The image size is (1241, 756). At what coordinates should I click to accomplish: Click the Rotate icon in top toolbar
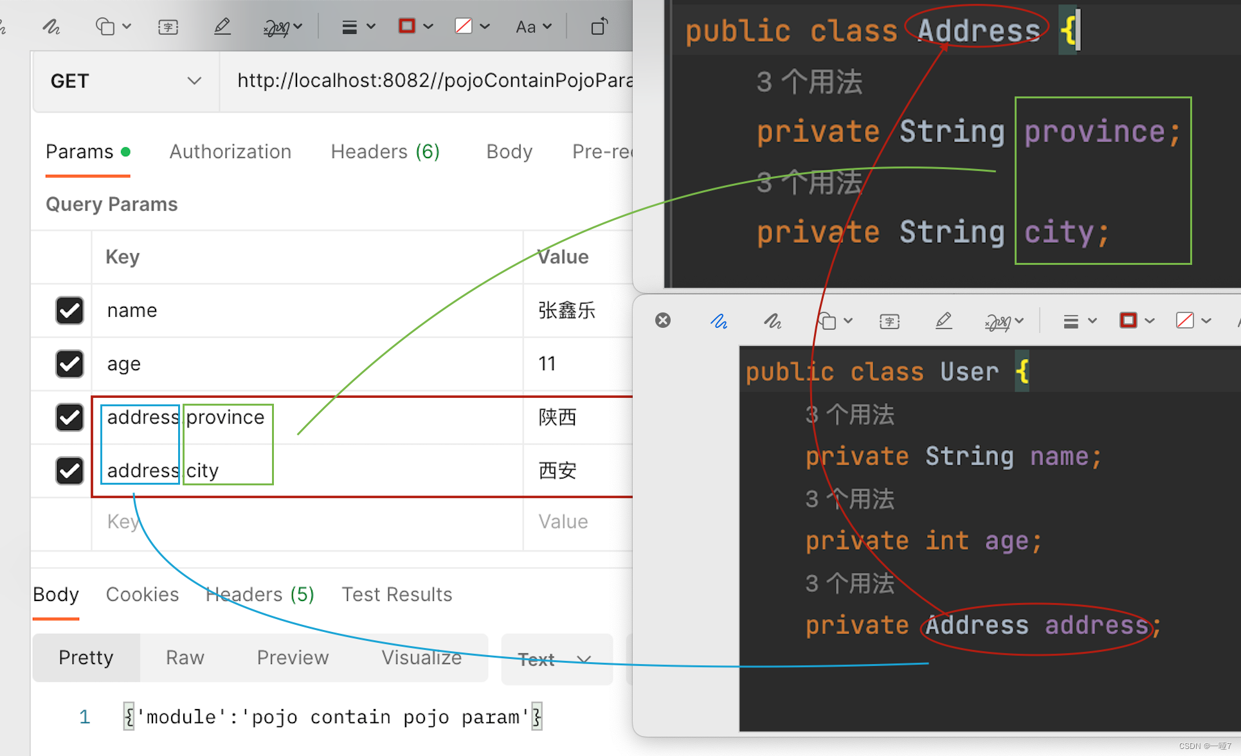click(x=599, y=27)
